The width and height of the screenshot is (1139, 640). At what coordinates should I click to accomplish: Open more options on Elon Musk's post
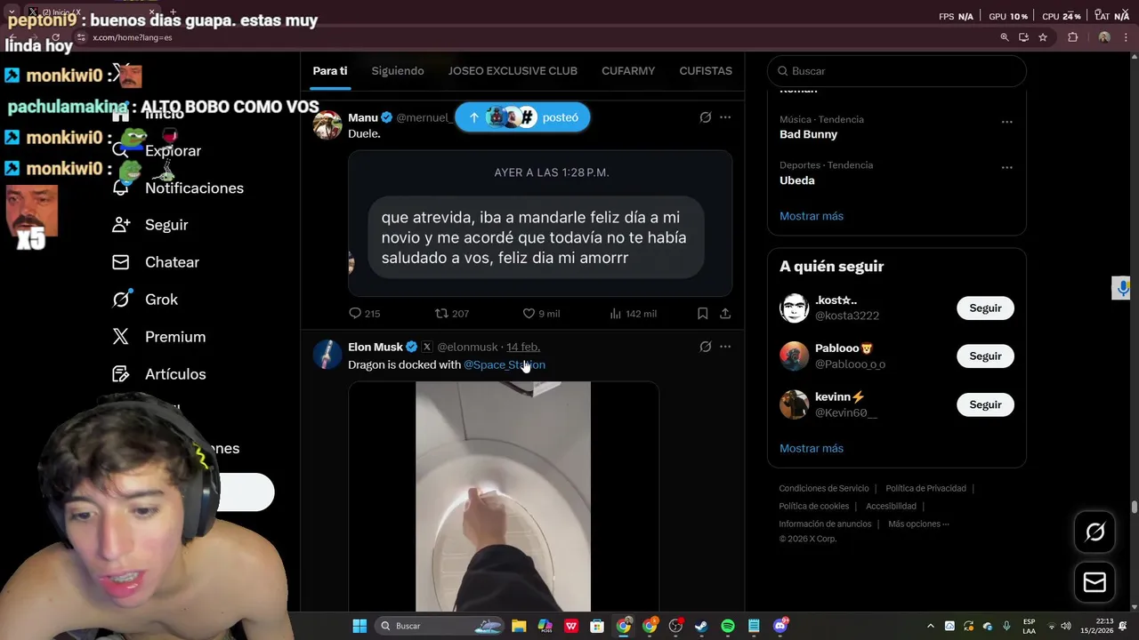[725, 347]
